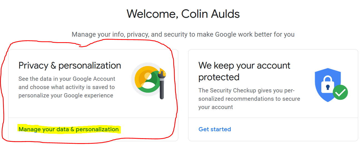Image resolution: width=364 pixels, height=149 pixels.
Task: Click the paintbrush in the privacy illustration
Action: 162,85
